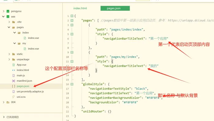This screenshot has width=214, height=121.
Task: Open pages.json in the file tree
Action: tap(23, 86)
